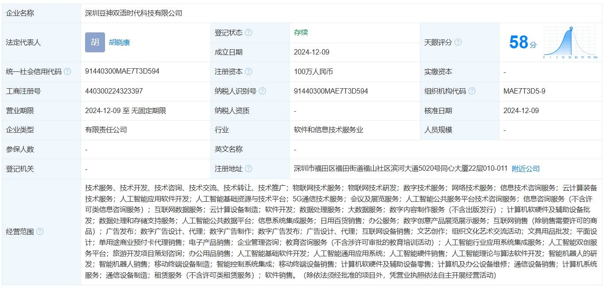The image size is (607, 290).
Task: Open legal representative 胡晓康 link
Action: [120, 43]
